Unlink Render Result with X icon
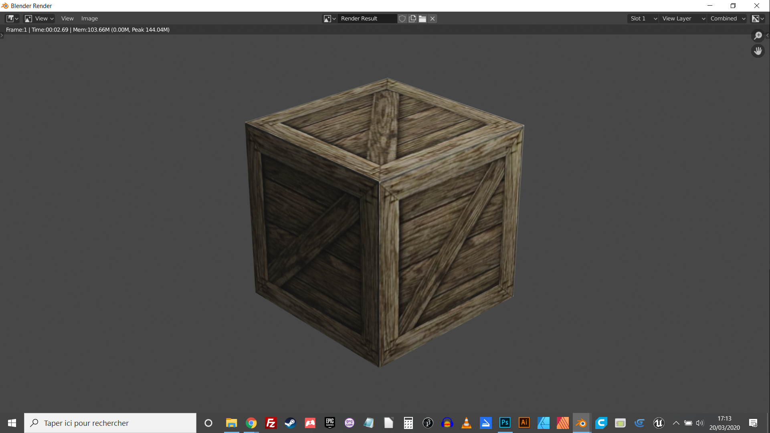Image resolution: width=770 pixels, height=433 pixels. tap(432, 18)
